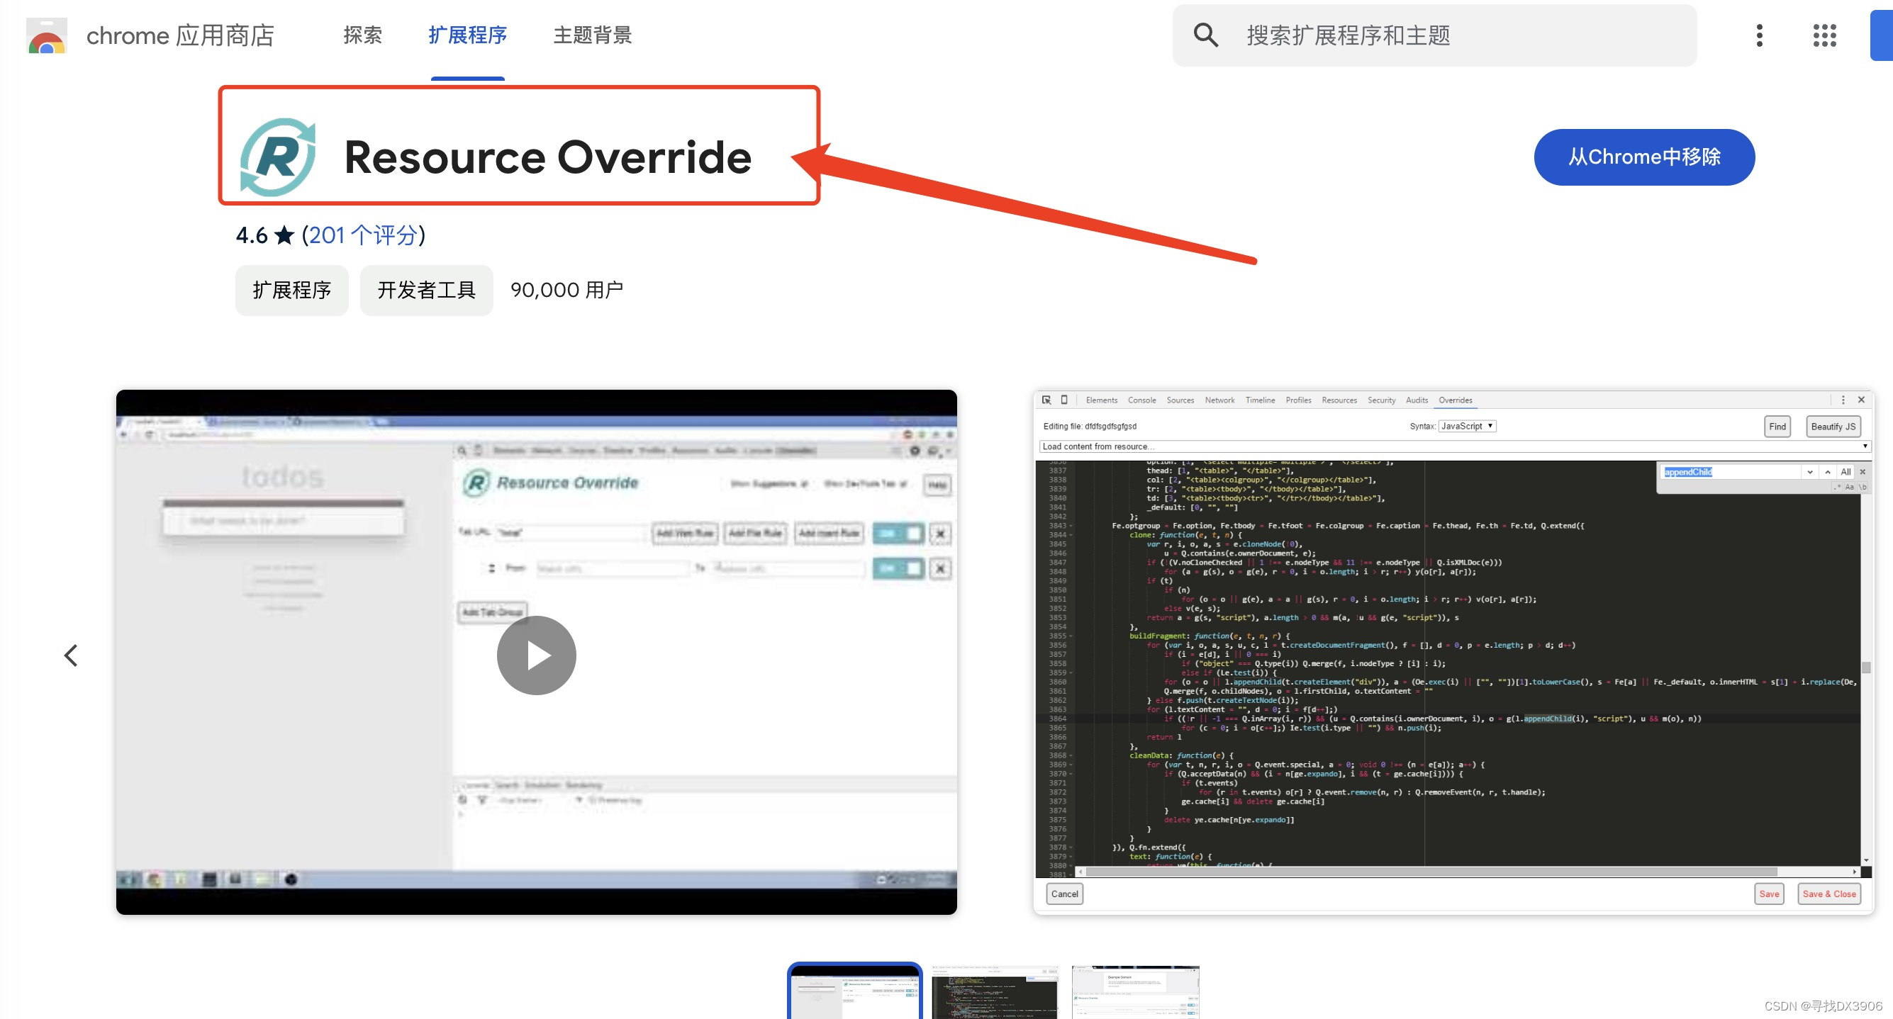Go to previous screenshot with left arrow
The width and height of the screenshot is (1893, 1019).
click(x=72, y=655)
